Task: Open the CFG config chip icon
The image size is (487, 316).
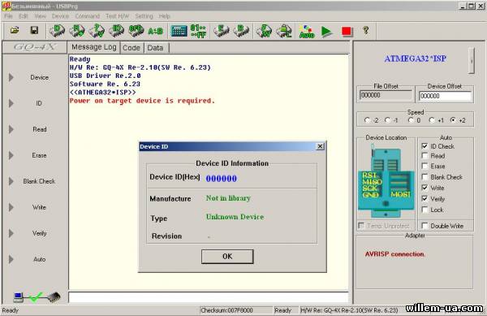Action: [136, 31]
